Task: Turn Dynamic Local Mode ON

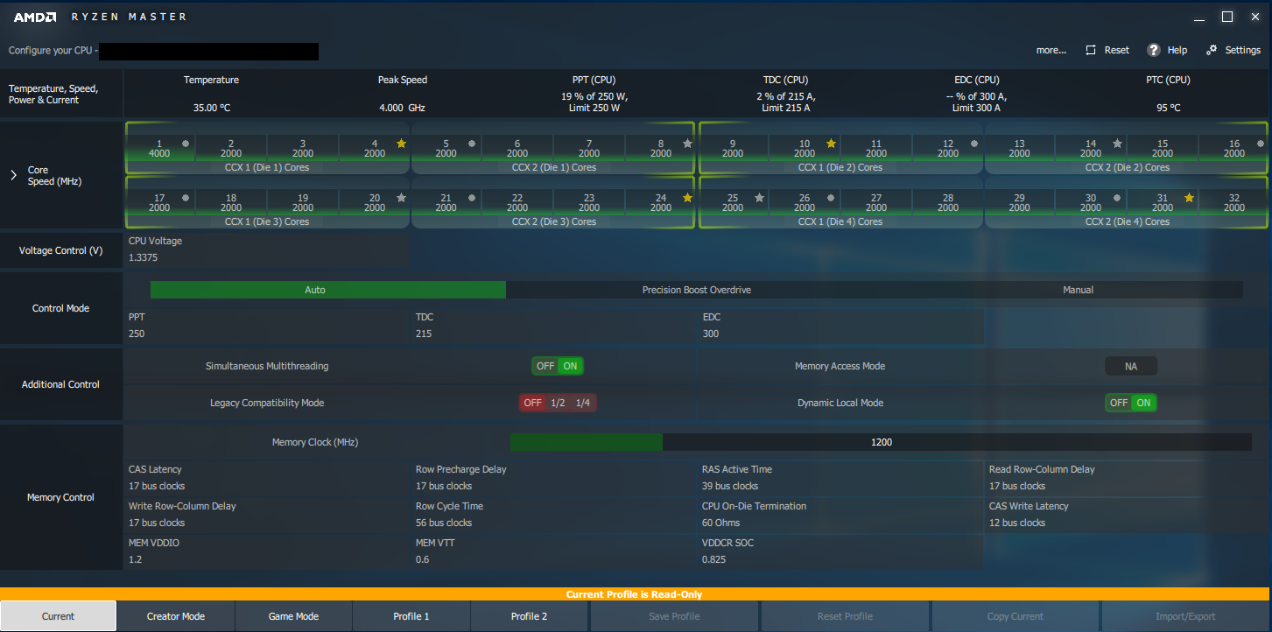Action: (x=1143, y=403)
